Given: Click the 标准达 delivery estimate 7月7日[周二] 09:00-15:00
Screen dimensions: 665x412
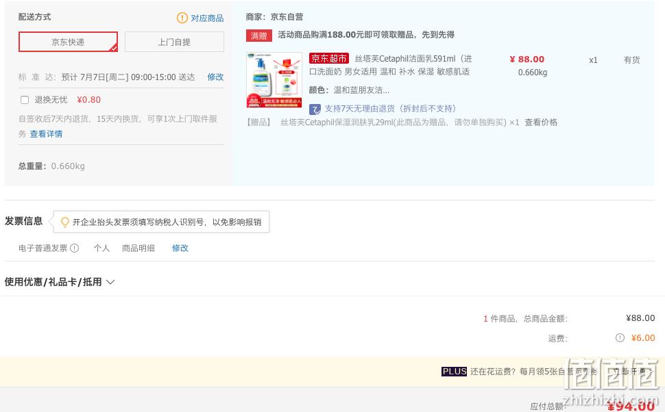Looking at the screenshot, I should click(x=128, y=77).
